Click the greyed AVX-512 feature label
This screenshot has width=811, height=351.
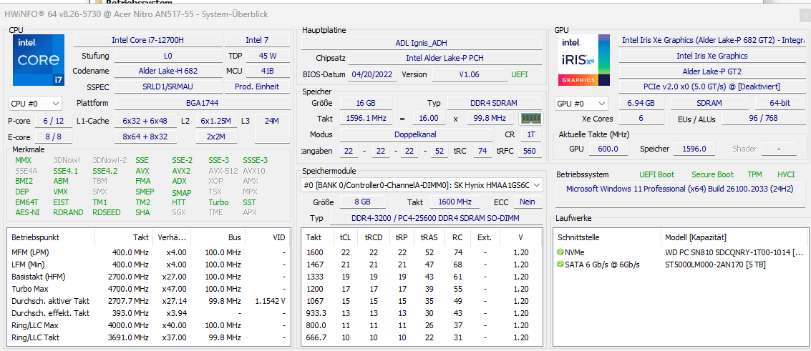pos(223,171)
